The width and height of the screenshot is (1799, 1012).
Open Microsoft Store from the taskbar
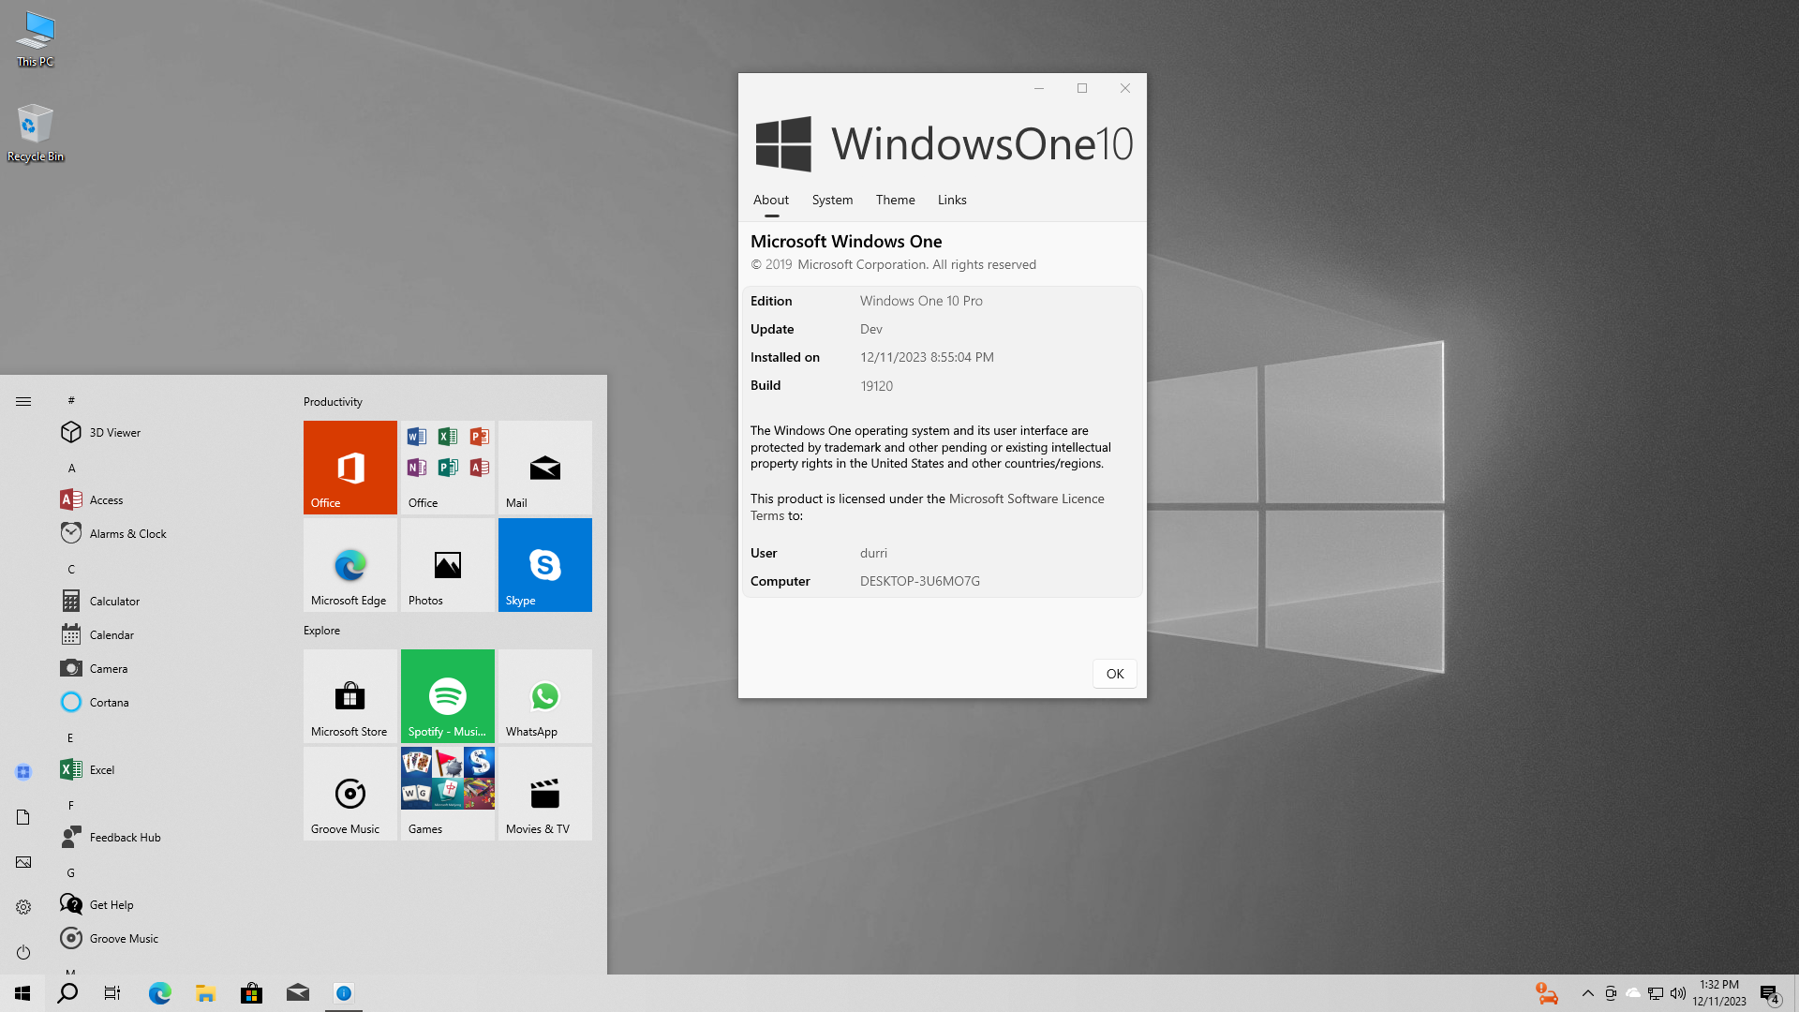[251, 993]
